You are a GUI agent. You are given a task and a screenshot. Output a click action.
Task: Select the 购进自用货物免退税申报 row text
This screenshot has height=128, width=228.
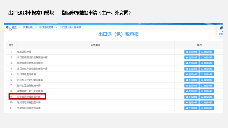30,63
